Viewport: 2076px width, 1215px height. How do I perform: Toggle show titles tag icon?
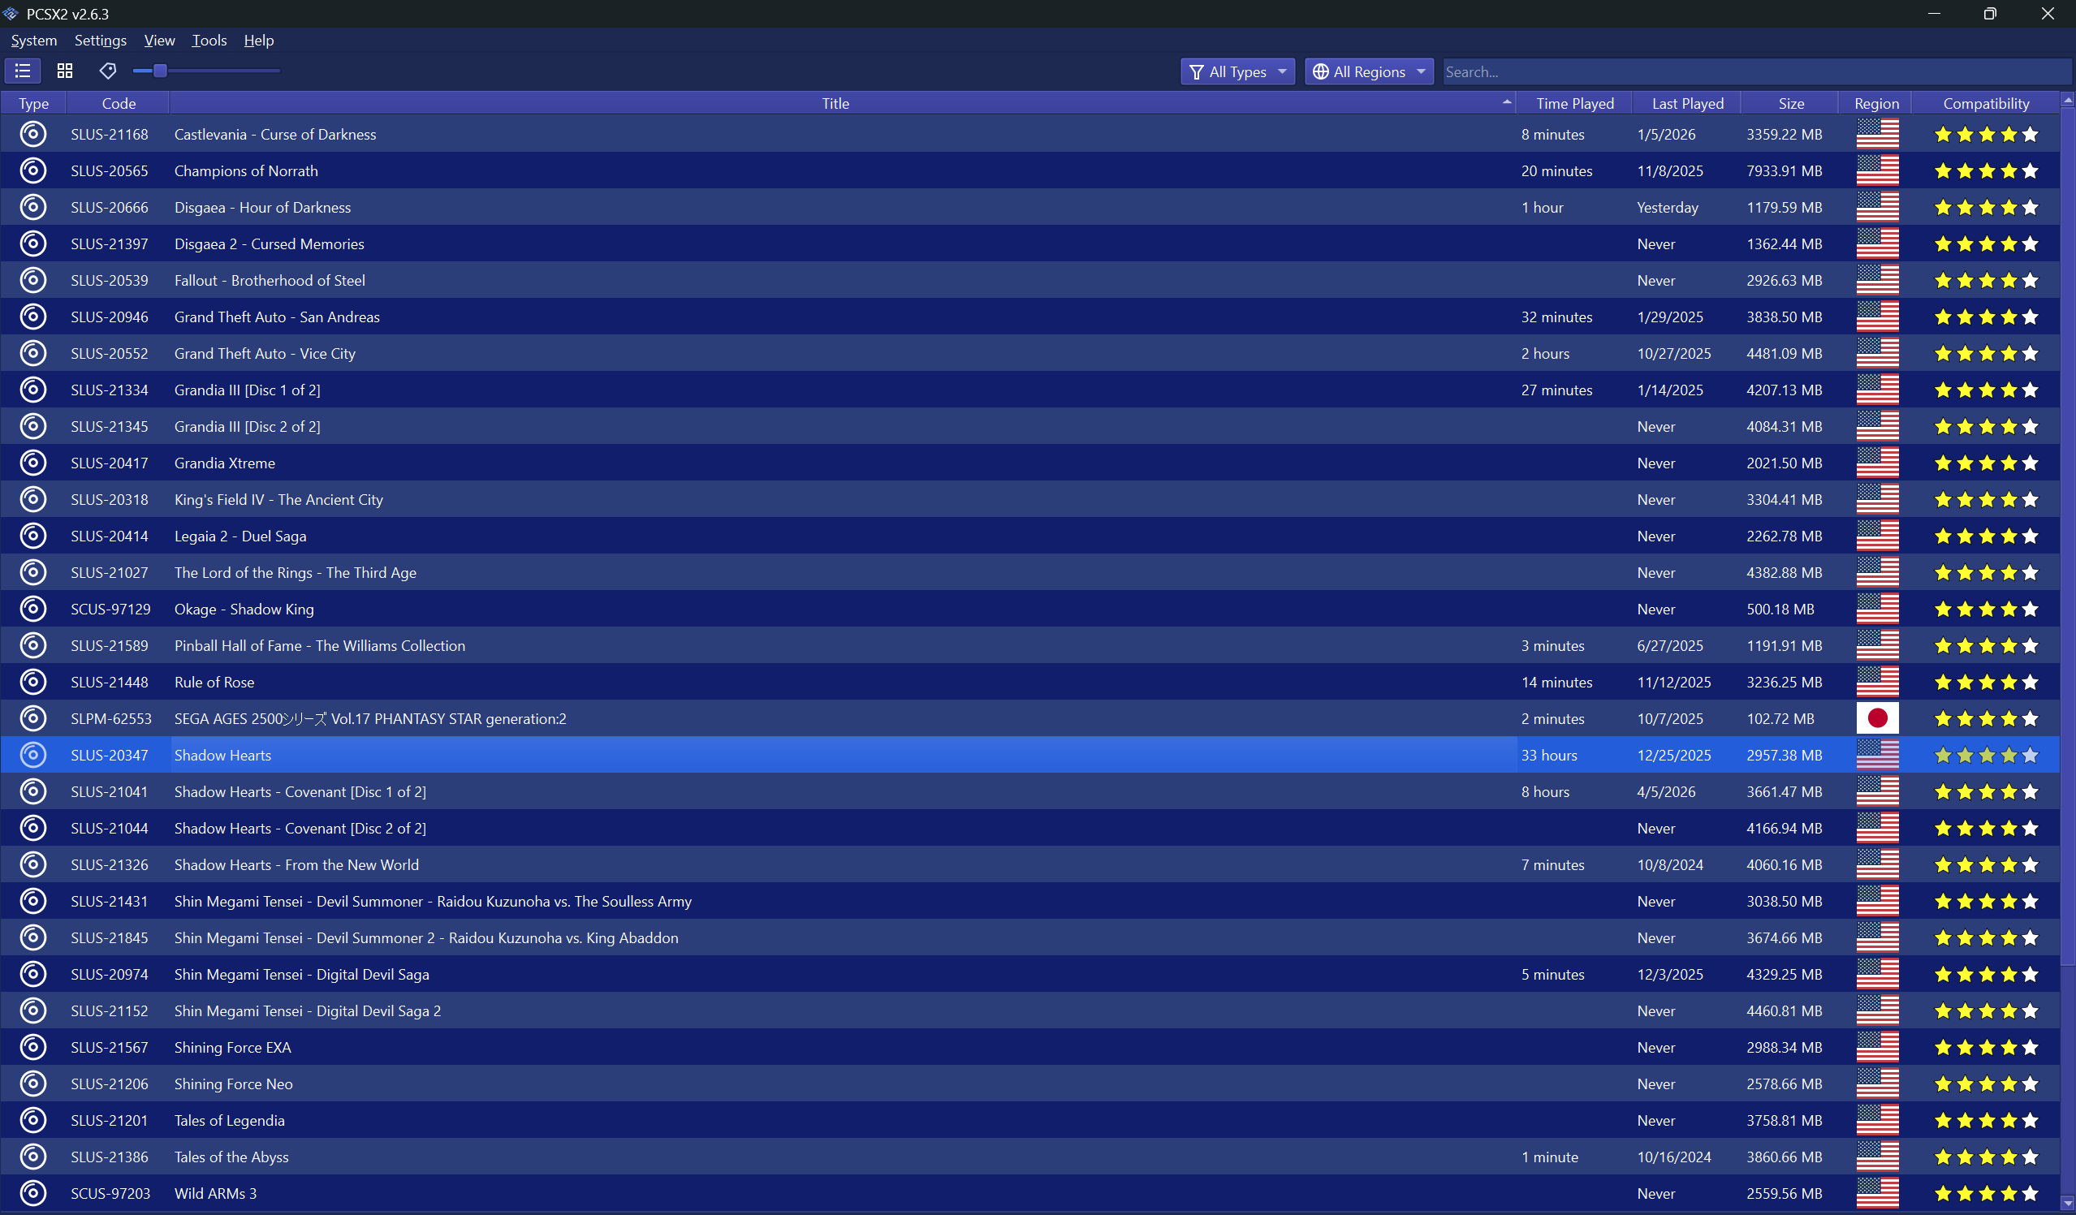point(108,71)
